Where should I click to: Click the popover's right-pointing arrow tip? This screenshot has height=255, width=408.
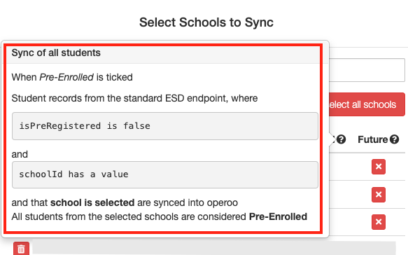(x=332, y=139)
